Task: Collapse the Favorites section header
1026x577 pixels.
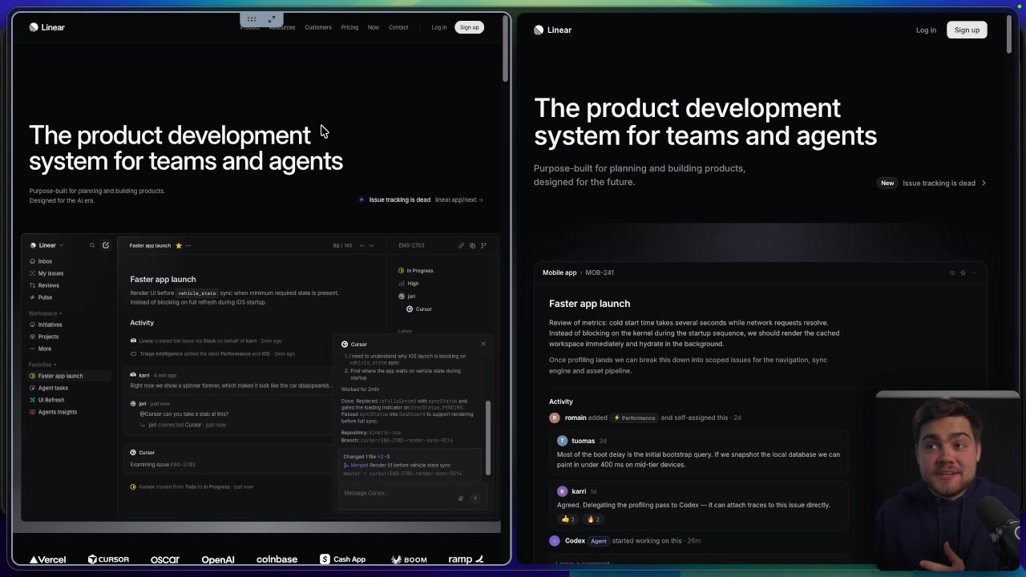Action: point(42,365)
